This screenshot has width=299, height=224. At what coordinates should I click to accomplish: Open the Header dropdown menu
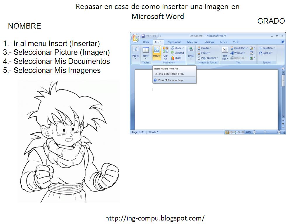click(204, 48)
